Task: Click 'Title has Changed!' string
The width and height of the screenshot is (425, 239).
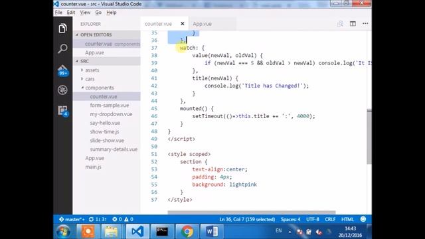Action: coord(272,86)
